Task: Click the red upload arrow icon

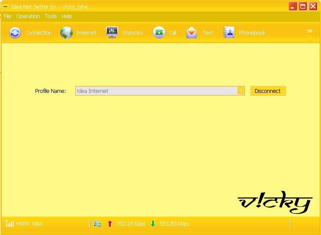Action: (109, 224)
